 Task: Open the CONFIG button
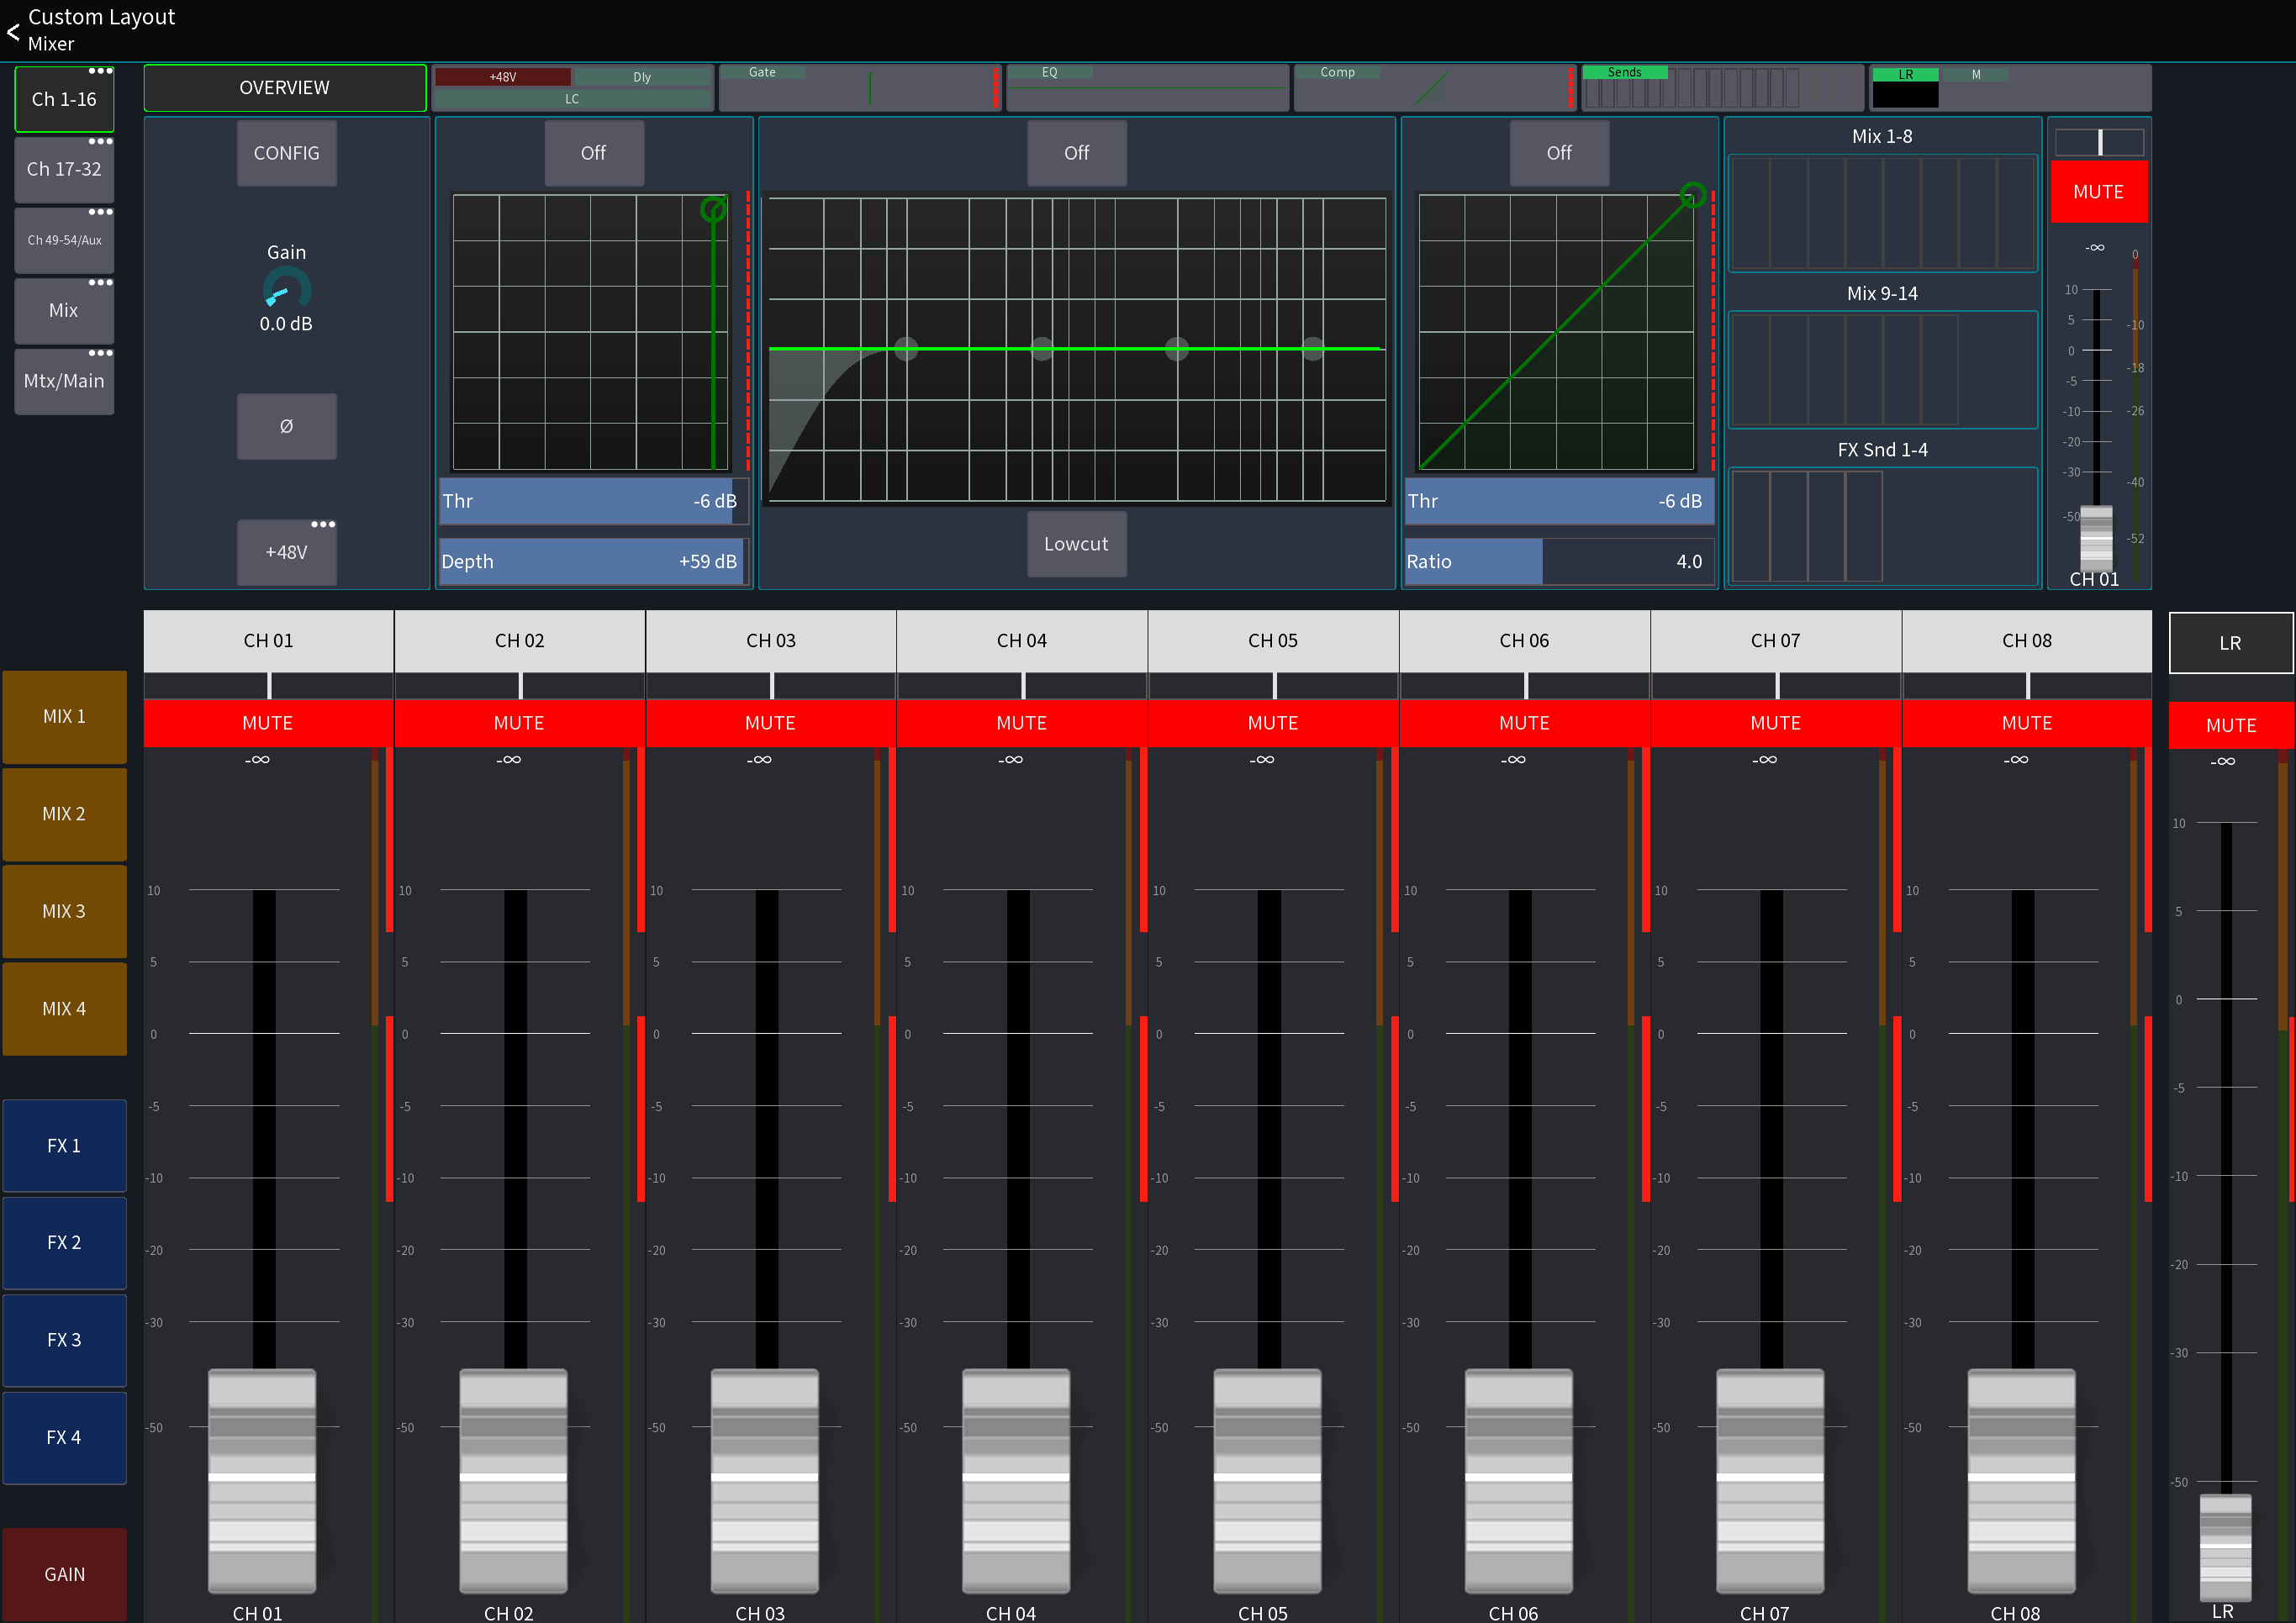click(x=286, y=153)
